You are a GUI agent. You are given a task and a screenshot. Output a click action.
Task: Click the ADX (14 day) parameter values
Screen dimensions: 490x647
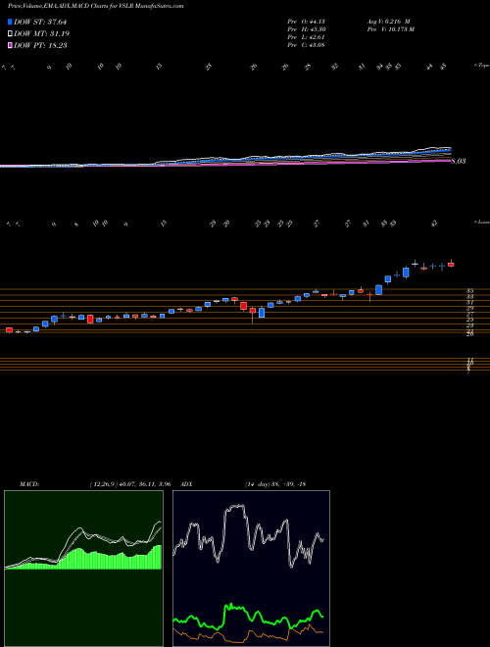tap(275, 484)
